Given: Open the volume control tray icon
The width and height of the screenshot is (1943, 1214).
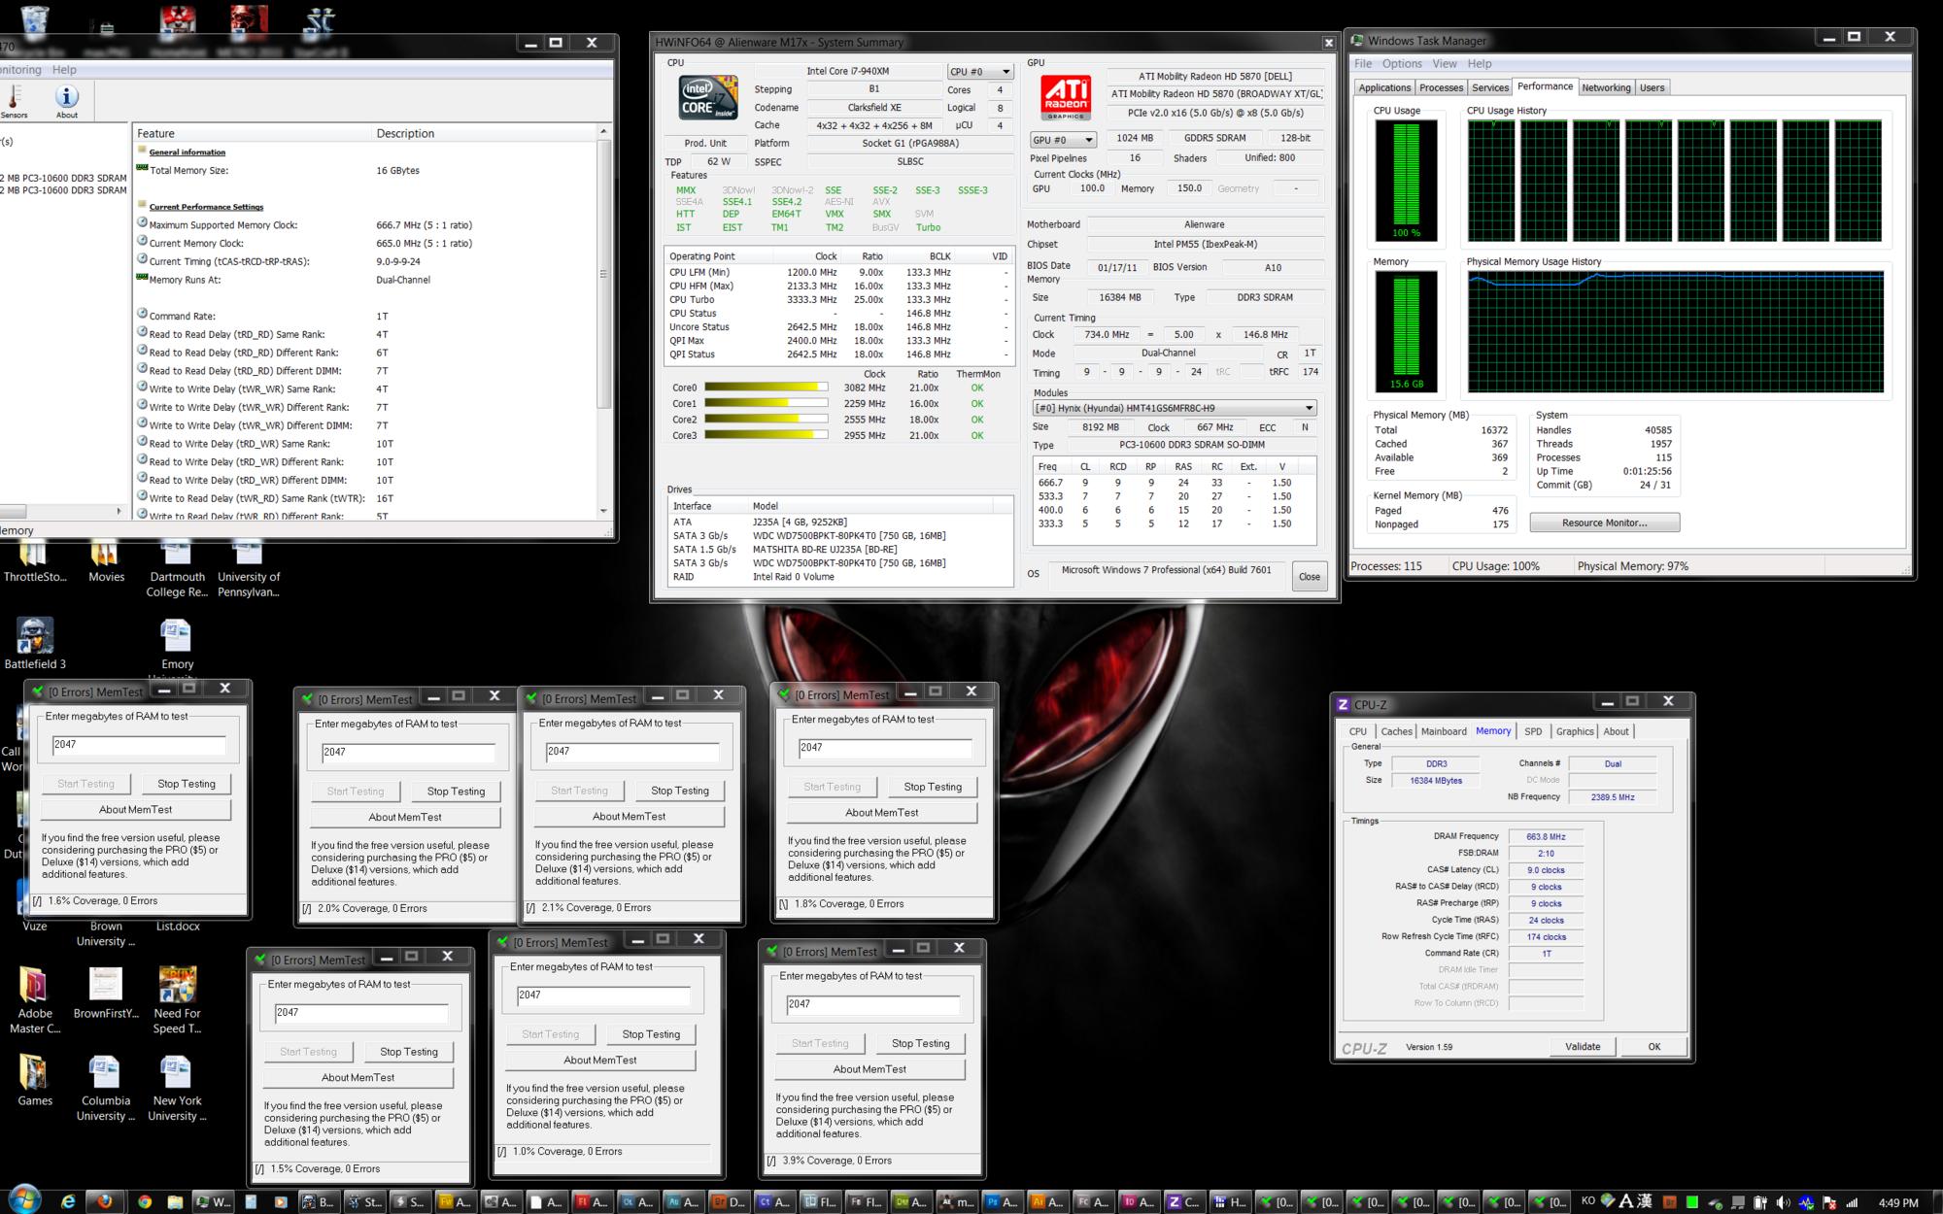Looking at the screenshot, I should [1783, 1202].
